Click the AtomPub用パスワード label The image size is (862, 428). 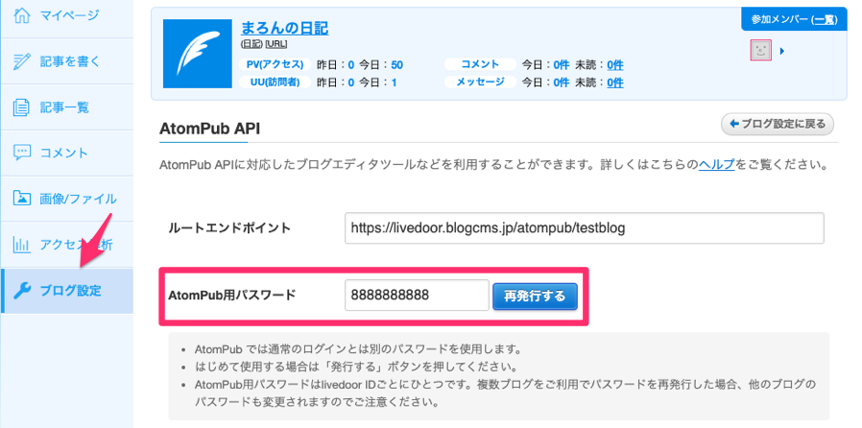point(232,295)
